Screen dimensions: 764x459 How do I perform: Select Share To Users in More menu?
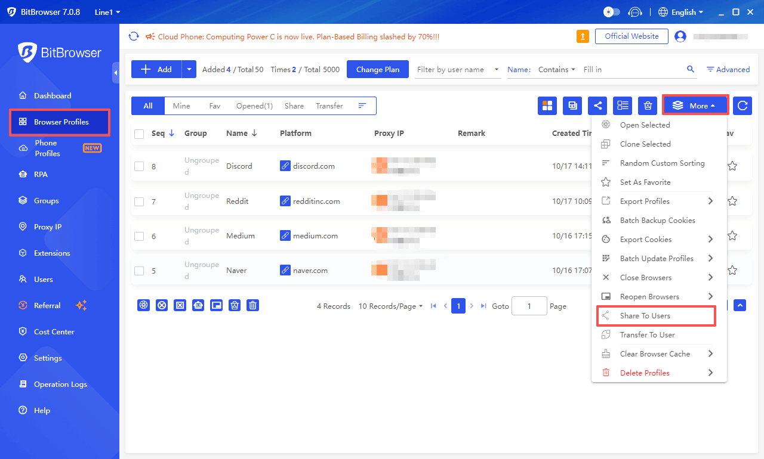click(x=645, y=315)
